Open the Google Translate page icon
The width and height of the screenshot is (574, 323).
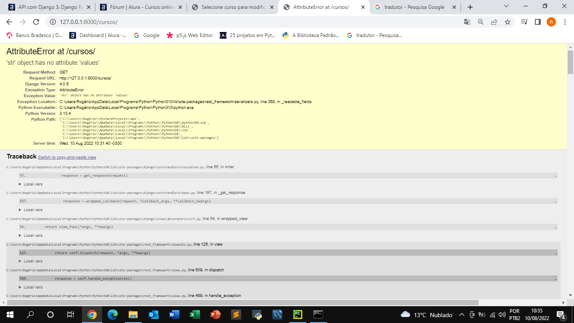pos(467,22)
